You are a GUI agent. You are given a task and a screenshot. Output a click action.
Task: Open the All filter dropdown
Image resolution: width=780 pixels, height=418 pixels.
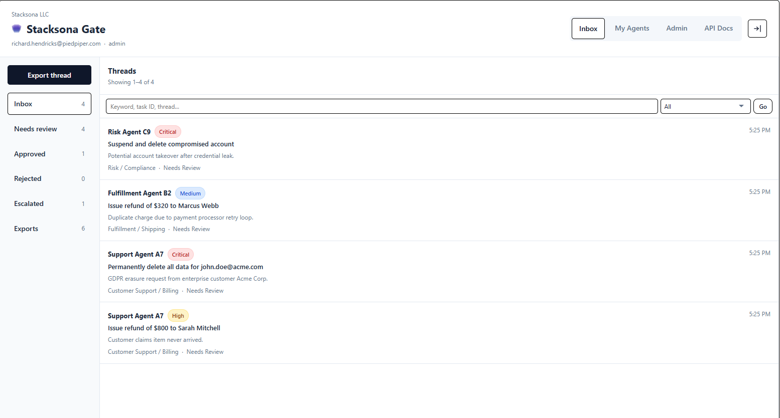tap(705, 106)
